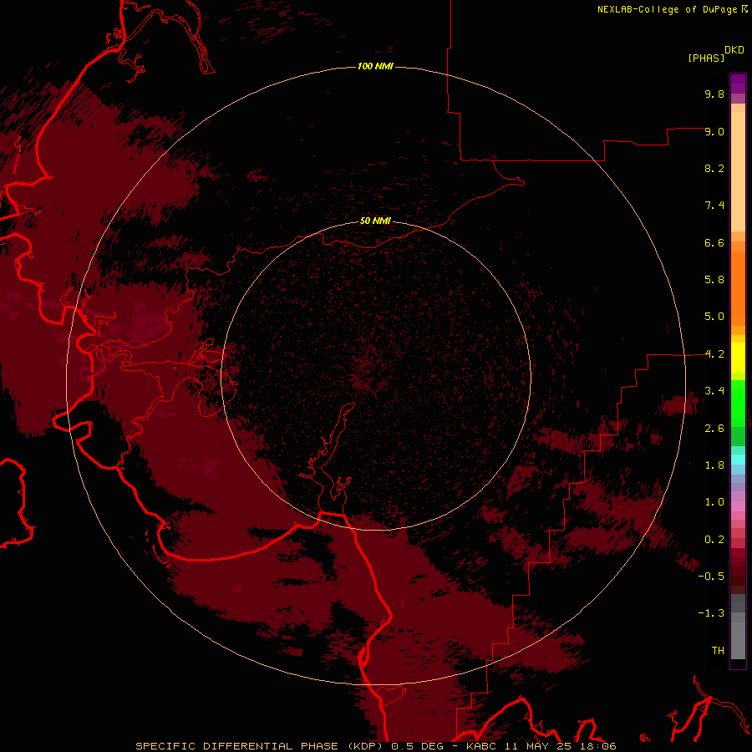Image resolution: width=752 pixels, height=752 pixels.
Task: Select the -0.5 scale value
Action: 711,577
